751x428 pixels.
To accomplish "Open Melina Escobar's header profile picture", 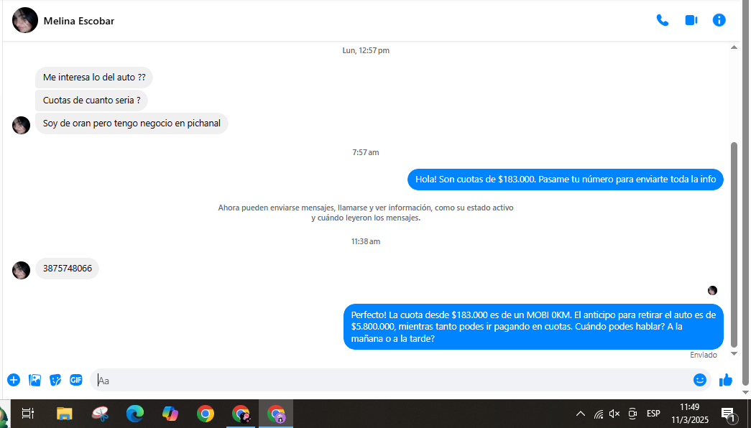I will pos(25,20).
